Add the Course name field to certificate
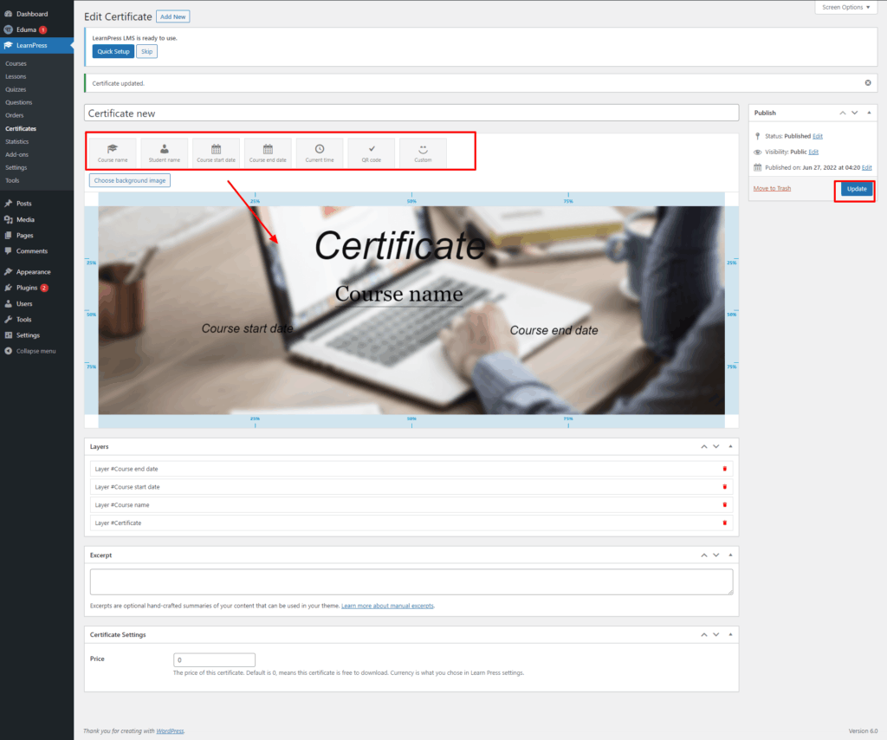This screenshot has width=887, height=740. 113,153
